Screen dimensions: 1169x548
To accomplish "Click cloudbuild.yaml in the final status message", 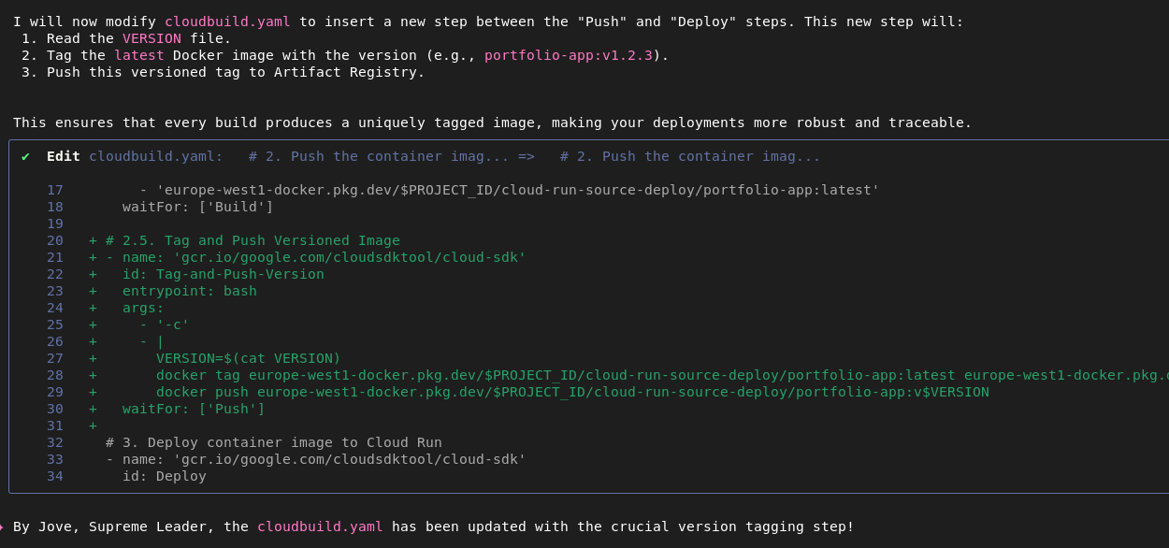I will 320,526.
